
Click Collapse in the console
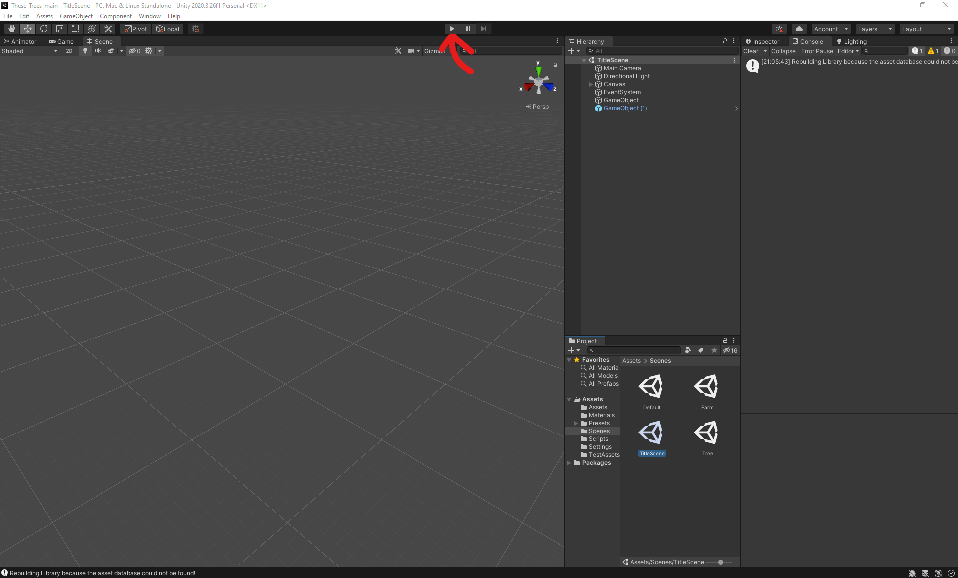(783, 51)
